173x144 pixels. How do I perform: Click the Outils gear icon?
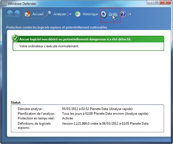(x=104, y=14)
